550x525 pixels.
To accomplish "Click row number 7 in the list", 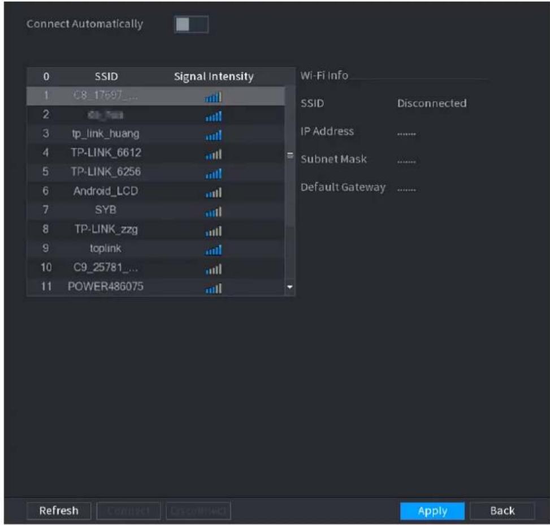I will (46, 210).
